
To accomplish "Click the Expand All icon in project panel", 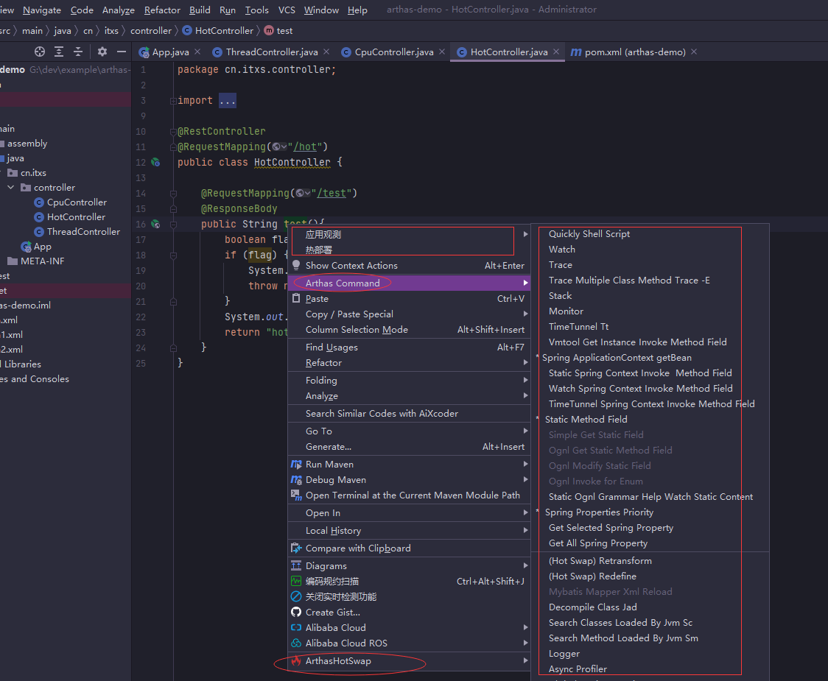I will (59, 52).
